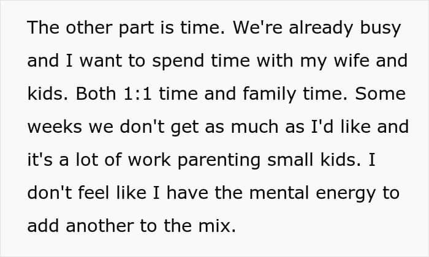Click the word 'weeks' starting line four
429x257 pixels.
[x=55, y=127]
